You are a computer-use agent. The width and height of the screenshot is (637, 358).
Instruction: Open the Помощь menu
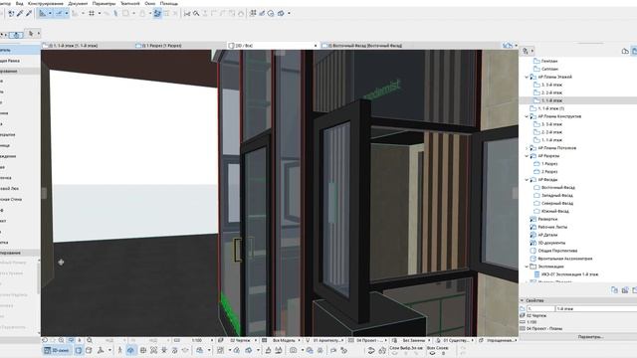pyautogui.click(x=168, y=3)
